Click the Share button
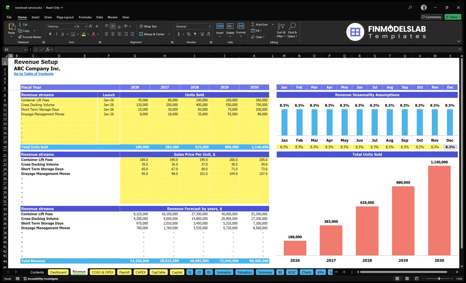 (453, 17)
